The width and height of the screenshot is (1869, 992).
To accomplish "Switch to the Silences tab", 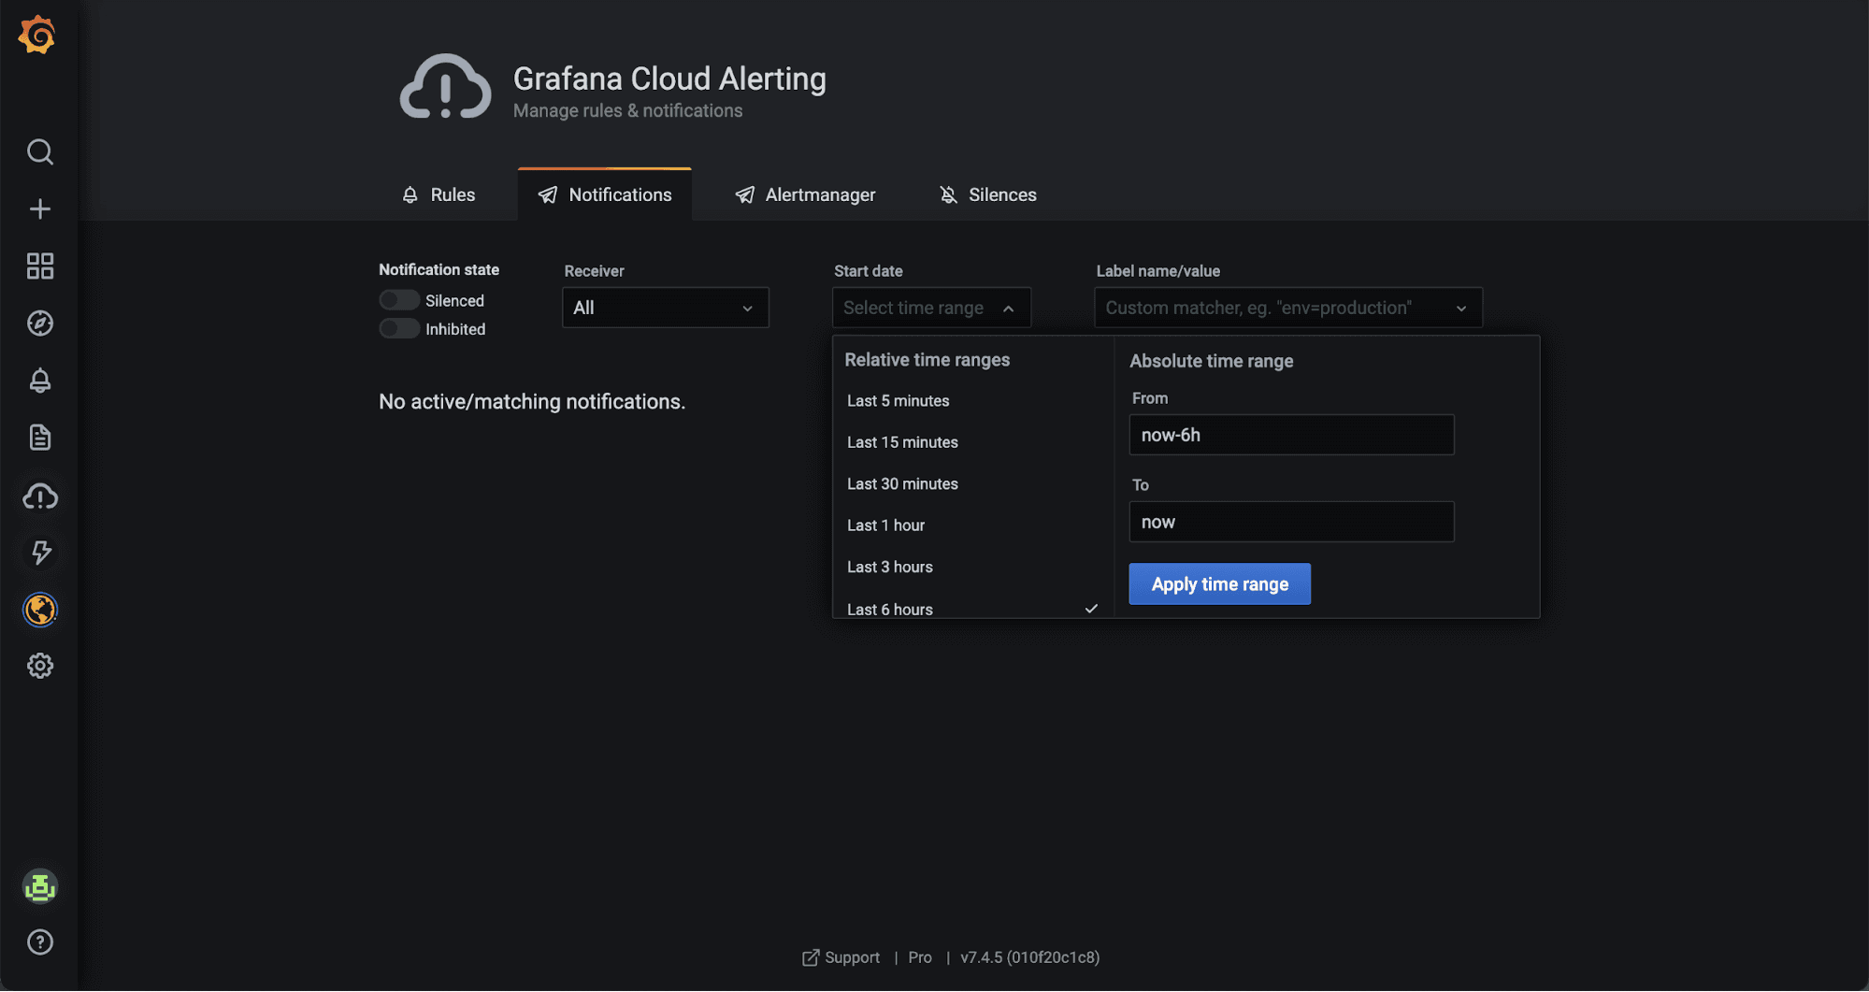I will 988,194.
